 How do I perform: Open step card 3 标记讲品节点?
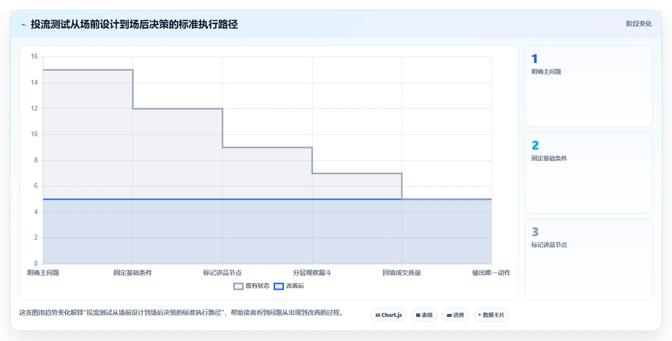pyautogui.click(x=589, y=259)
